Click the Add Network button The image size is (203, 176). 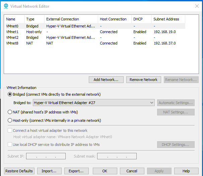point(106,80)
